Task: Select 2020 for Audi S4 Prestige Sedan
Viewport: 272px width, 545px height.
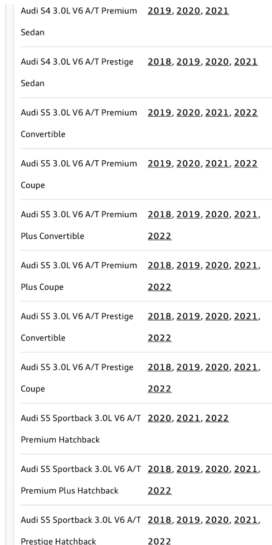Action: pos(217,61)
